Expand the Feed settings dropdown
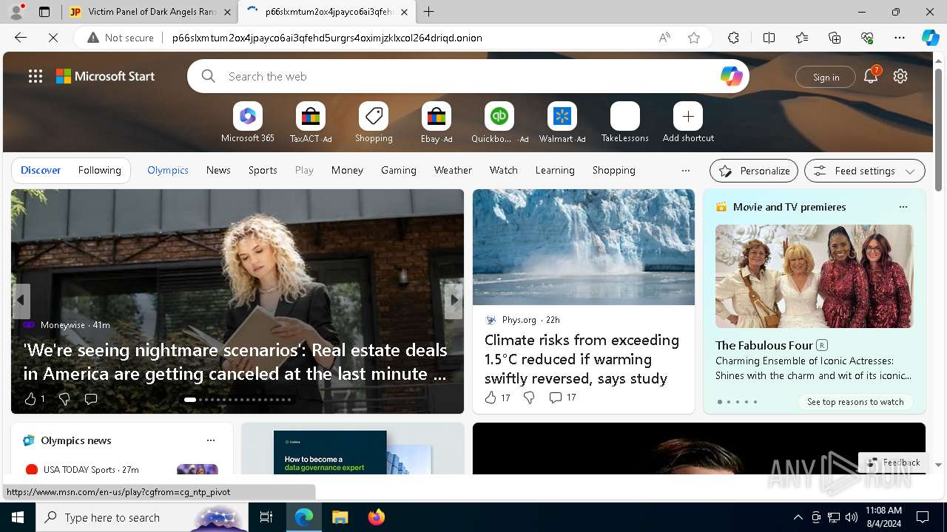The image size is (947, 532). pos(864,171)
